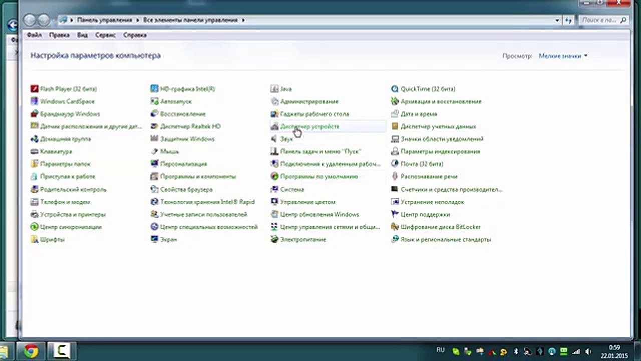641x361 pixels.
Task: Open the Диспетчер устройств link
Action: (309, 126)
